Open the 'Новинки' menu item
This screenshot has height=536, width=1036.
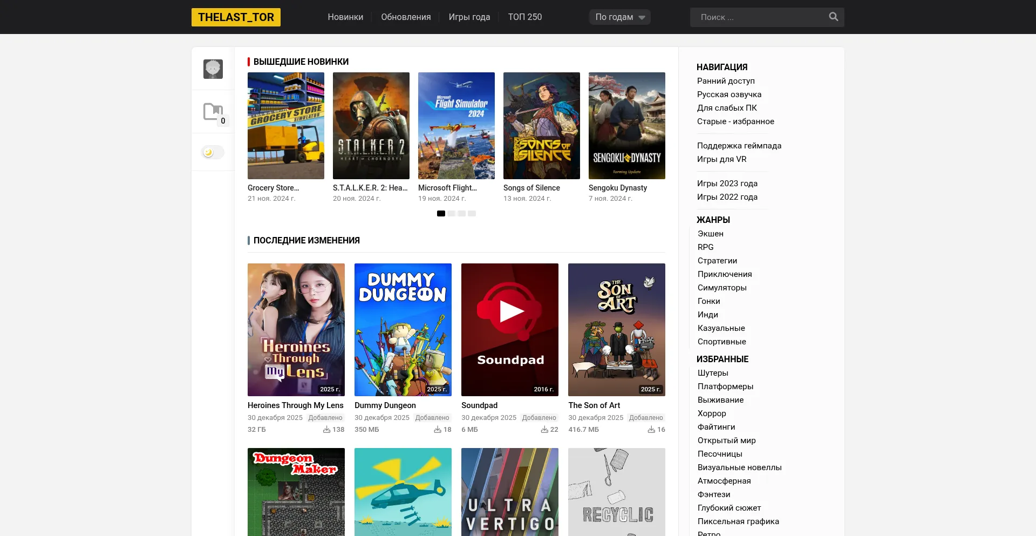(x=345, y=17)
